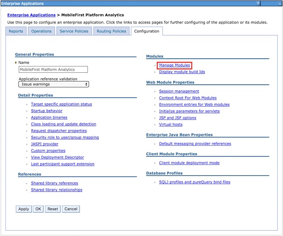This screenshot has height=236, width=283.
Task: Open the Application reference validation dropdown
Action: [53, 84]
